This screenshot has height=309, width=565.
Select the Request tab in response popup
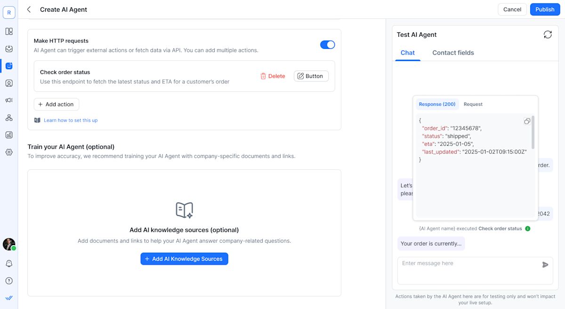pyautogui.click(x=473, y=104)
